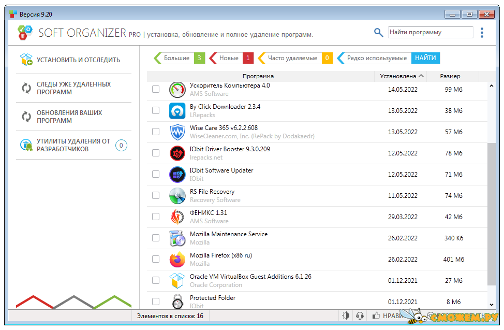Tick the checkbox for By Click Downloader
This screenshot has width=504, height=330.
(x=156, y=110)
